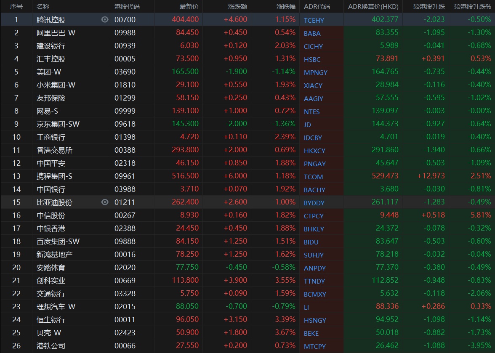Image resolution: width=495 pixels, height=353 pixels.
Task: Click the 港铁公司 stock name
Action: (51, 346)
